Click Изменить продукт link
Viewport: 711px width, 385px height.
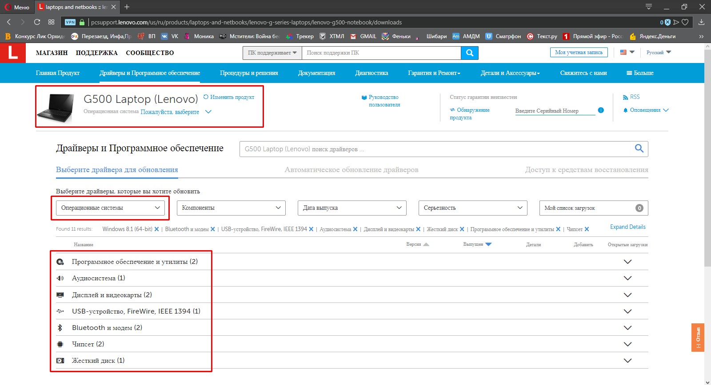(229, 97)
